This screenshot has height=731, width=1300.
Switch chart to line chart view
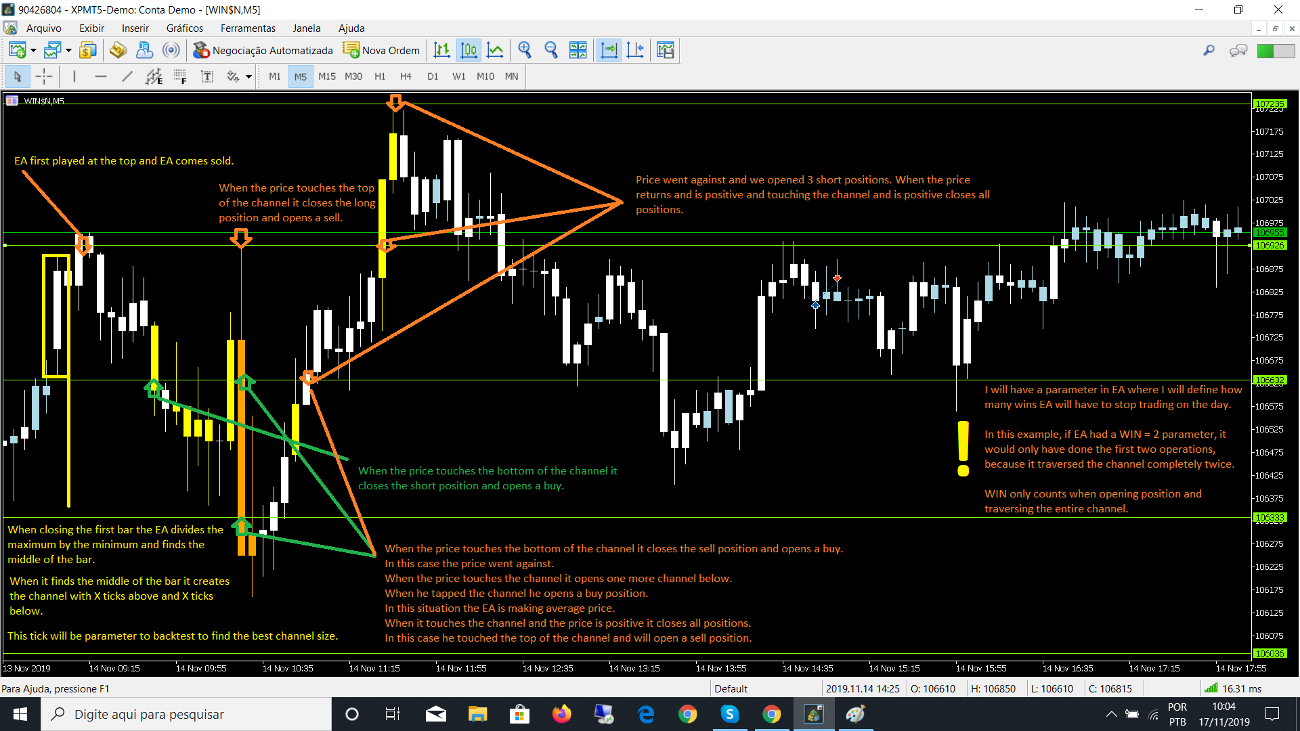496,50
